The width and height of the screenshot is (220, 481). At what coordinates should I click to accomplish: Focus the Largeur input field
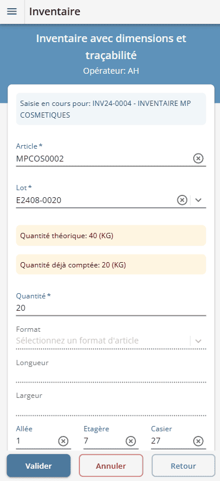(111, 408)
